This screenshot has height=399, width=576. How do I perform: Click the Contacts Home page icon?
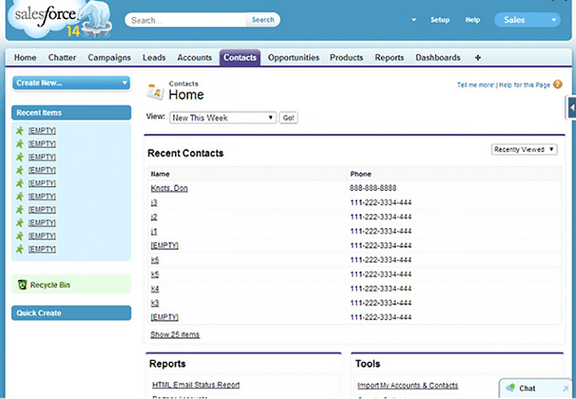[155, 91]
